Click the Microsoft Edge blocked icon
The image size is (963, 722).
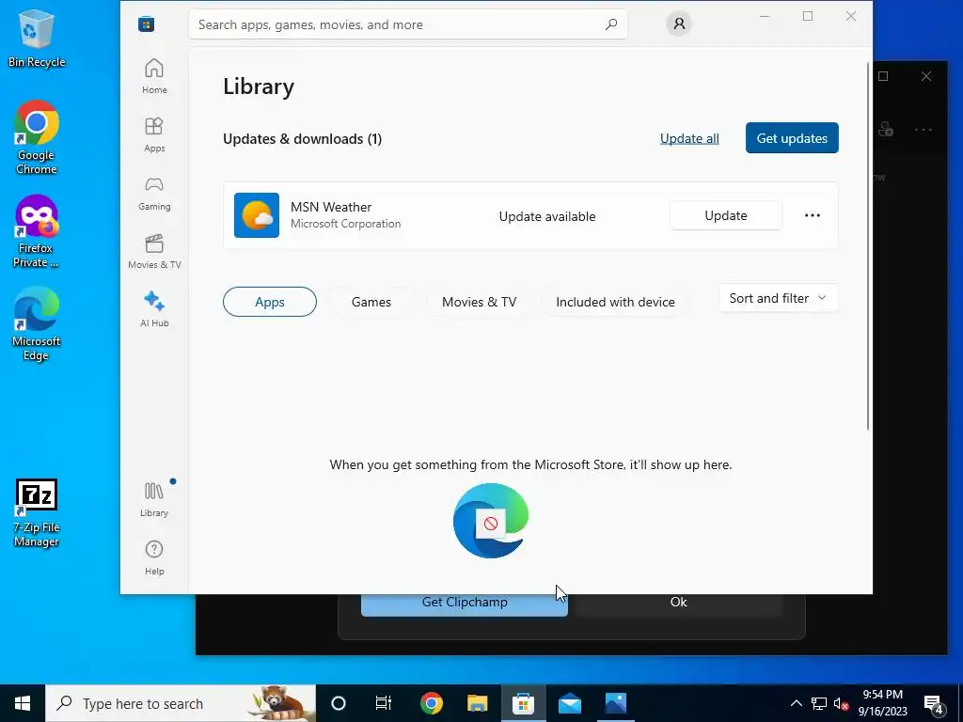tap(491, 521)
